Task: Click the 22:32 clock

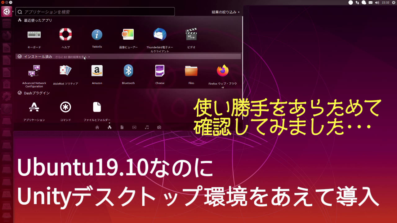Action: click(x=386, y=2)
